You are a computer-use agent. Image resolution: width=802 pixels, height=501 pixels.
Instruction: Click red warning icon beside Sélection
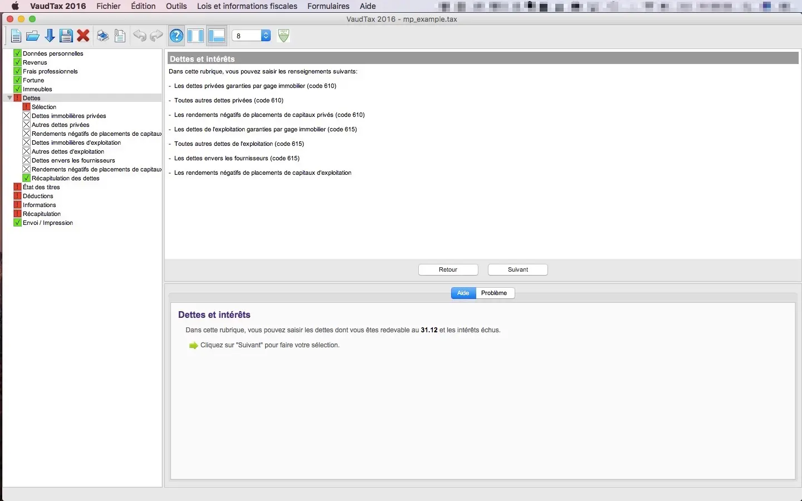(26, 107)
